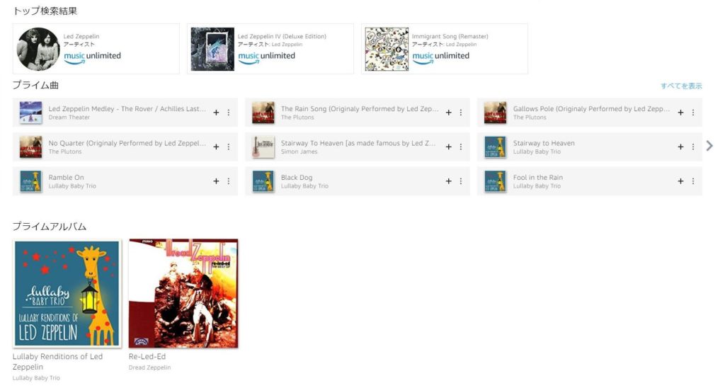Open Led Zeppelin artist result
Image resolution: width=725 pixels, height=388 pixels.
tap(96, 49)
